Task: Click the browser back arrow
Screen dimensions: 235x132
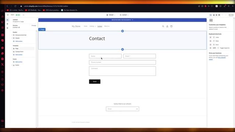Action: pos(7,6)
